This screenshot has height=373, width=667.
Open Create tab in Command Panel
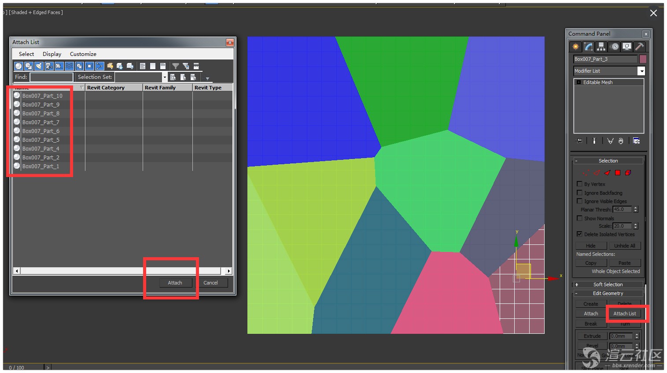coord(575,47)
